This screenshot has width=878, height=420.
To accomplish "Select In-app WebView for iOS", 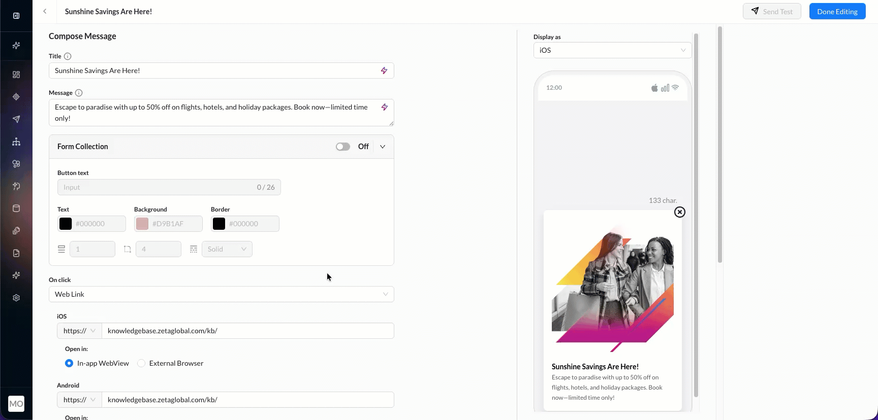I will tap(69, 363).
